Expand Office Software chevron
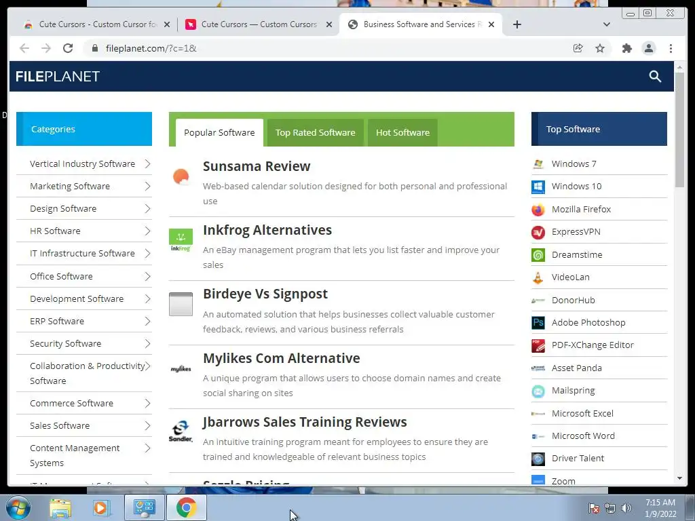The height and width of the screenshot is (521, 695). 147,277
